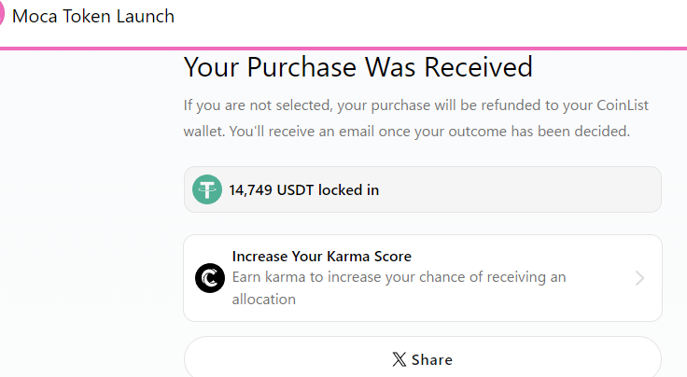Select the CoinList word in refund message
This screenshot has height=377, width=687.
tap(623, 105)
